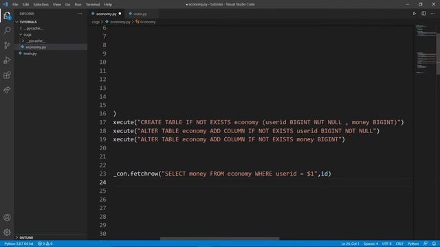Screen dimensions: 440x247
Task: Open the Edit menu
Action: [25, 5]
